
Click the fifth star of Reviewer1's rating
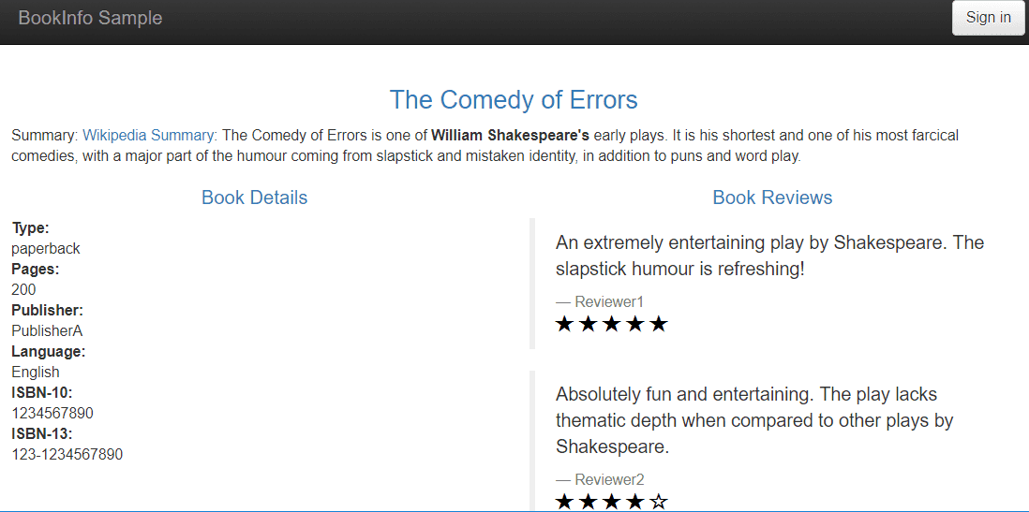658,324
